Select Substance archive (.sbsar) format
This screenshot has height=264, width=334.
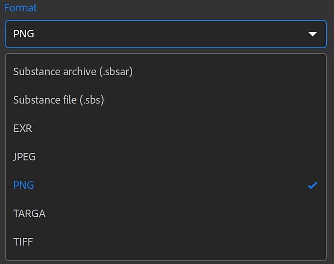(72, 71)
